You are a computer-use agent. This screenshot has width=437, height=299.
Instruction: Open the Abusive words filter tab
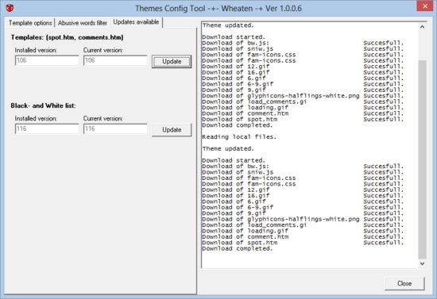coord(82,23)
